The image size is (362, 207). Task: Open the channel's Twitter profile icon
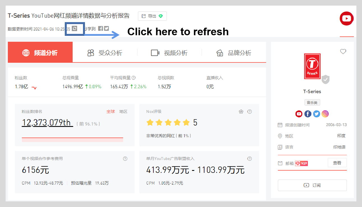tap(317, 114)
